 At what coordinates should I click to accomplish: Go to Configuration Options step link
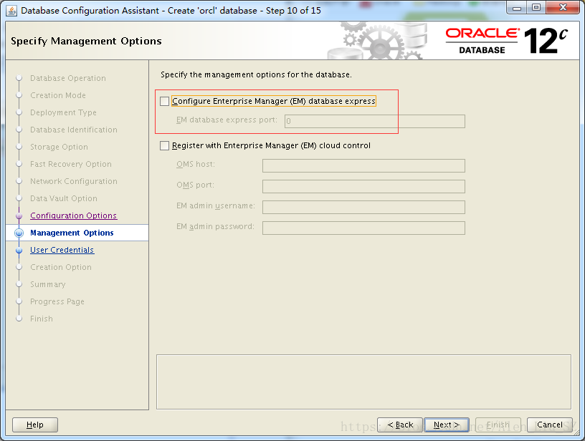[74, 215]
